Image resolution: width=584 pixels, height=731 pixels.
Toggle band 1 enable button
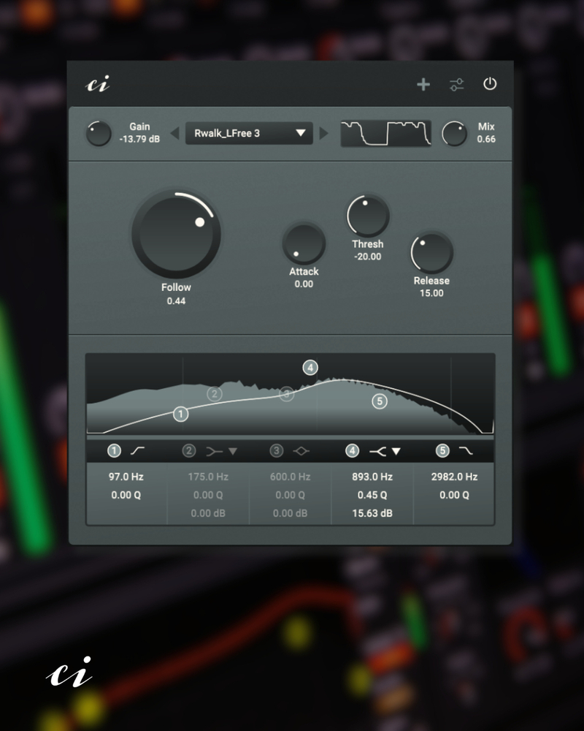(114, 451)
